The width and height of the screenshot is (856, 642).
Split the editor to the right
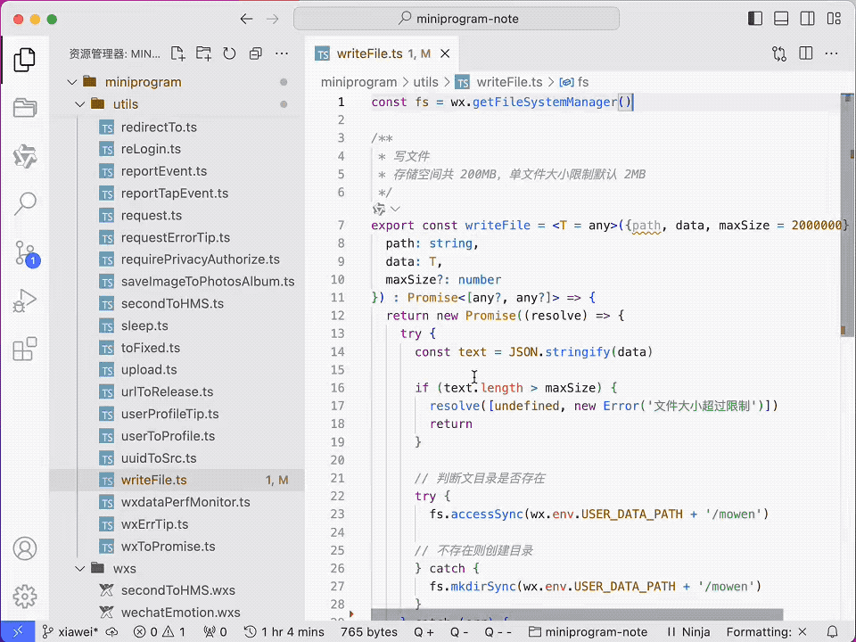tap(805, 53)
